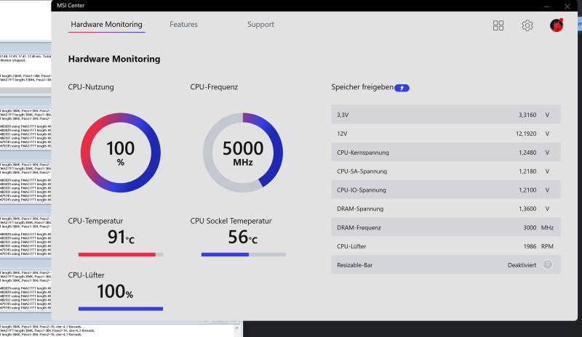Close the MSI Center window
The height and width of the screenshot is (337, 582).
point(567,6)
